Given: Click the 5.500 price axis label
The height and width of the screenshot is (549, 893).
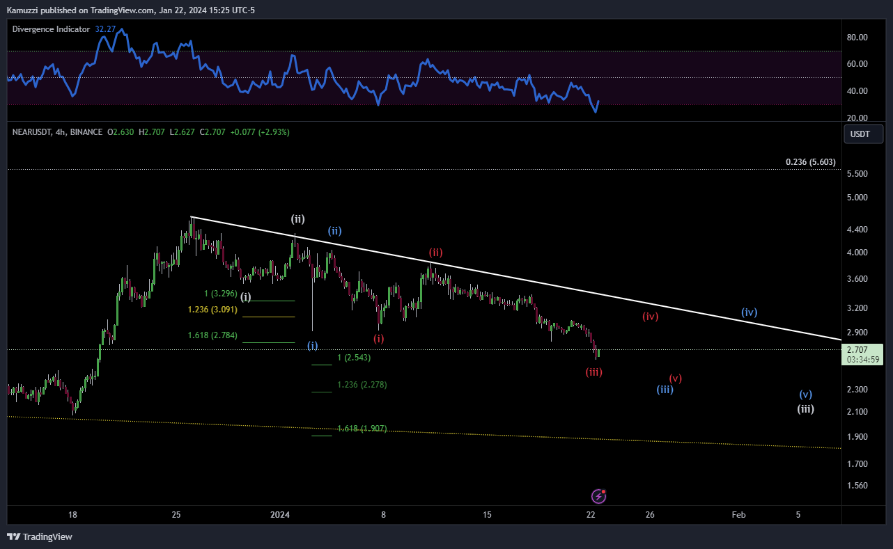Looking at the screenshot, I should pyautogui.click(x=857, y=174).
